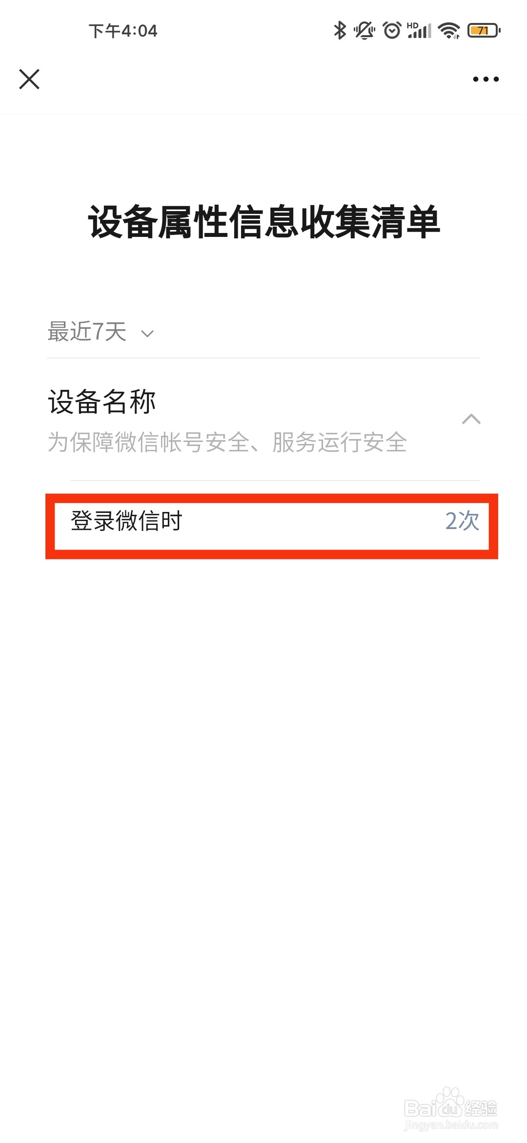Tap the 2次 count link
527x1143 pixels.
coord(462,521)
